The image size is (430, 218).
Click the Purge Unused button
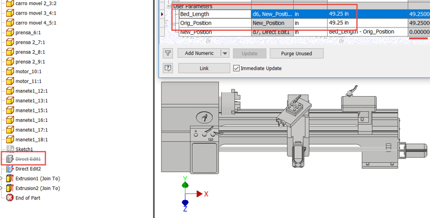pos(297,54)
